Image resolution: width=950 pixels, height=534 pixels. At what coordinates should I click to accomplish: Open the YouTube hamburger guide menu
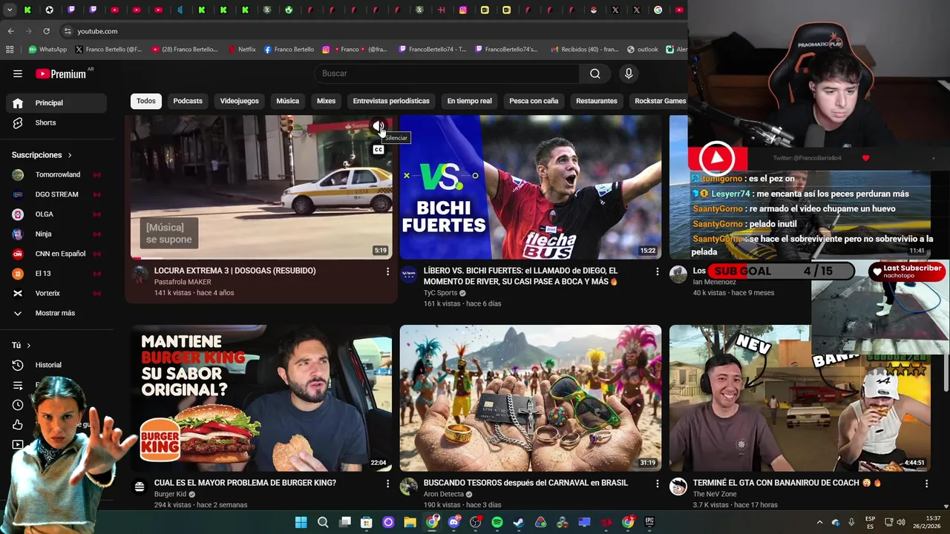(x=18, y=73)
